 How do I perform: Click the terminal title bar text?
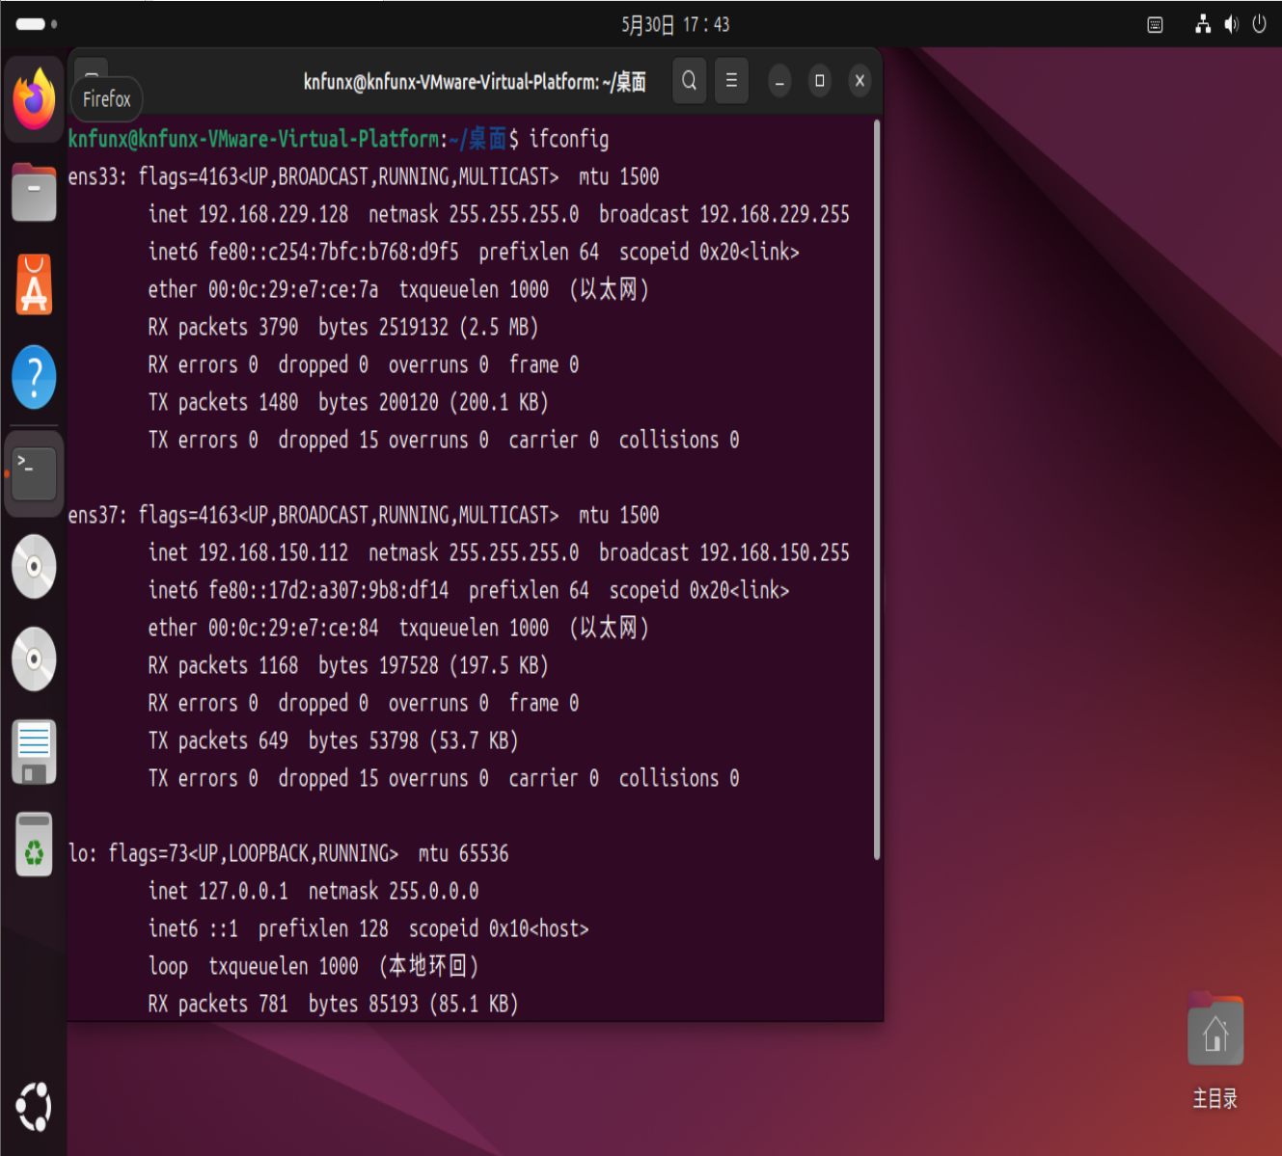tap(475, 82)
